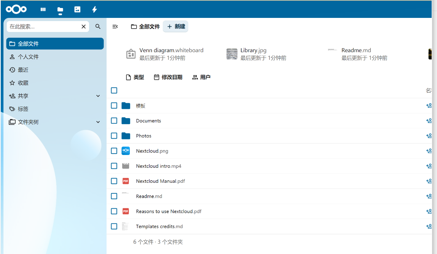Click the Templates credits.md file icon

pos(125,227)
